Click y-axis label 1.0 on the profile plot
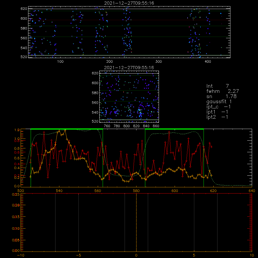The width and height of the screenshot is (258, 258). tap(17, 139)
